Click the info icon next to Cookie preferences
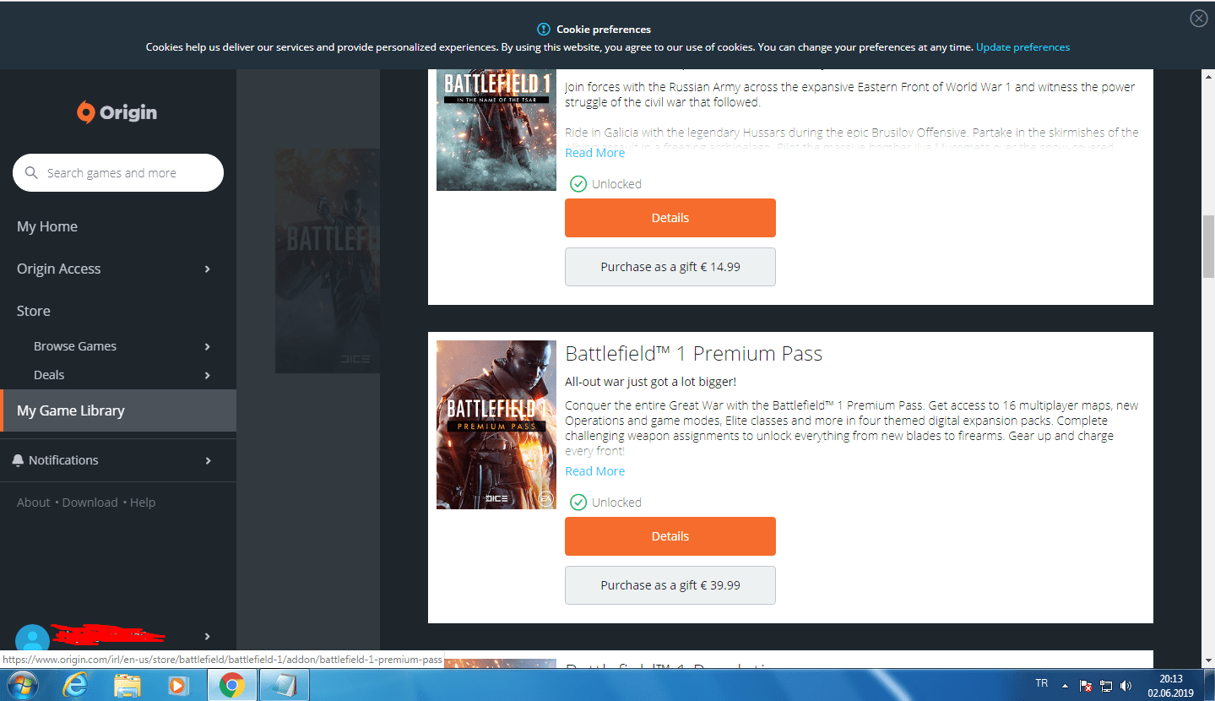 tap(544, 29)
